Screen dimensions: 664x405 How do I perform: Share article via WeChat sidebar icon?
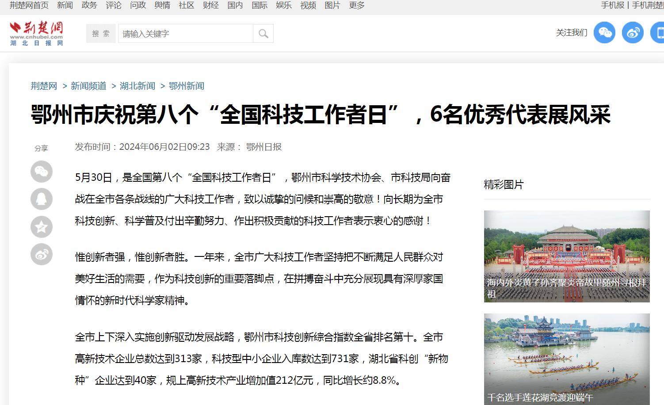[x=42, y=172]
